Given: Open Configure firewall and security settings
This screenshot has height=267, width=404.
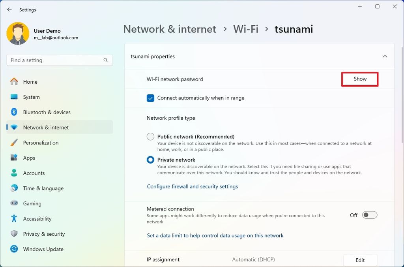Looking at the screenshot, I should click(193, 186).
